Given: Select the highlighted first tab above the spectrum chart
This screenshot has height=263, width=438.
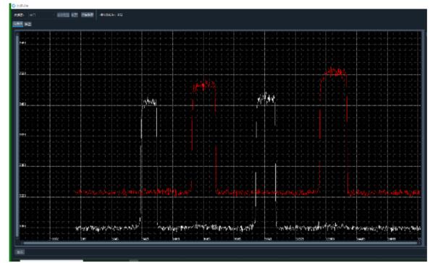Looking at the screenshot, I should [x=18, y=24].
